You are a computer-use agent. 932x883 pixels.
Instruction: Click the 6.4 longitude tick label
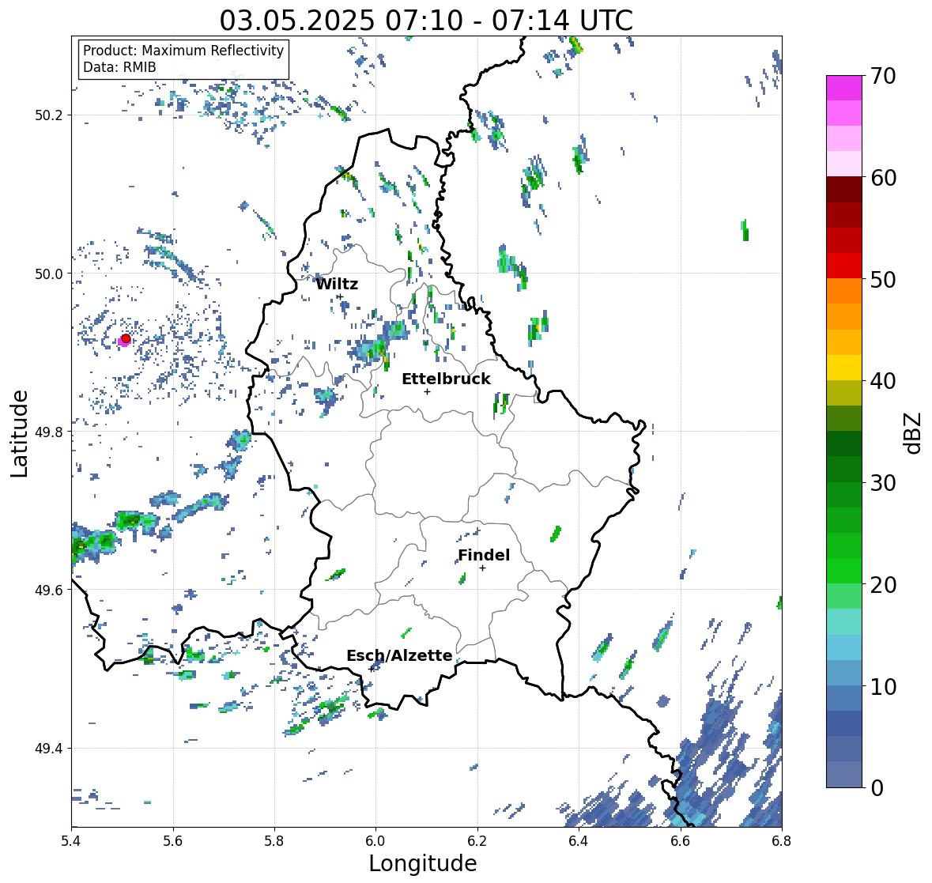(579, 841)
